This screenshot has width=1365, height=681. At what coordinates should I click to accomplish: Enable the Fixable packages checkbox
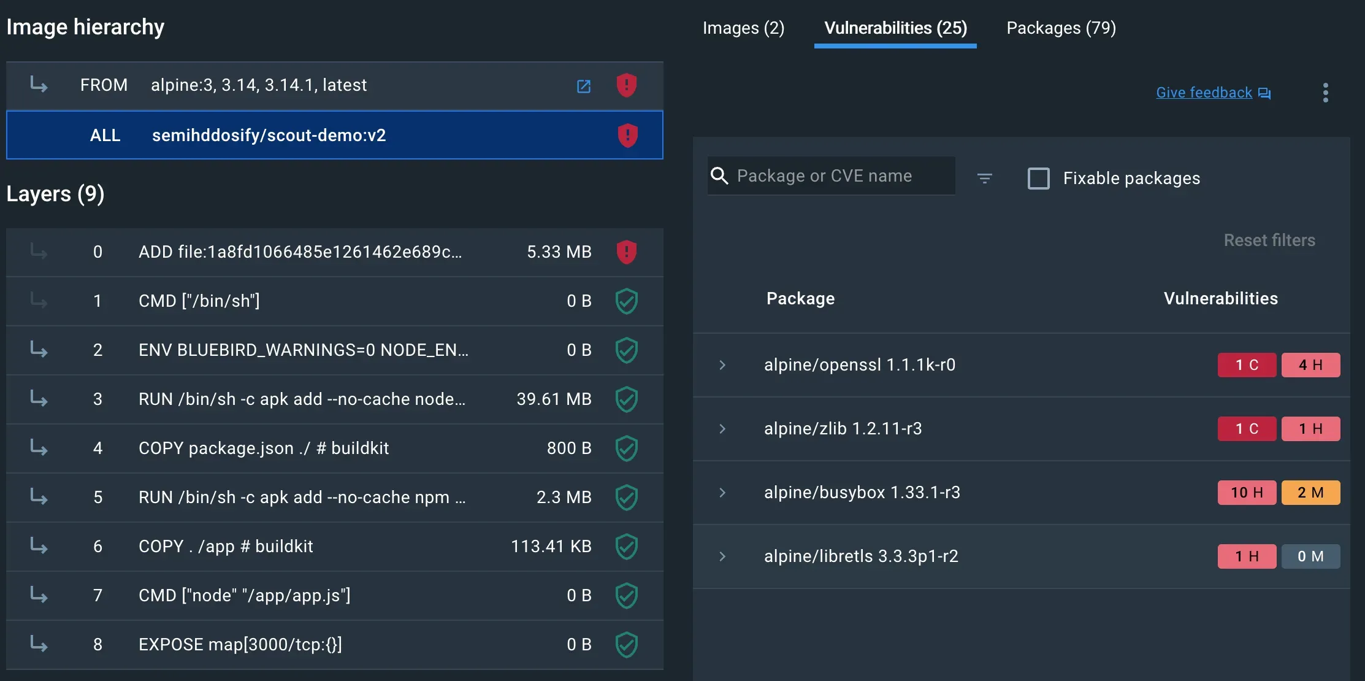point(1038,178)
